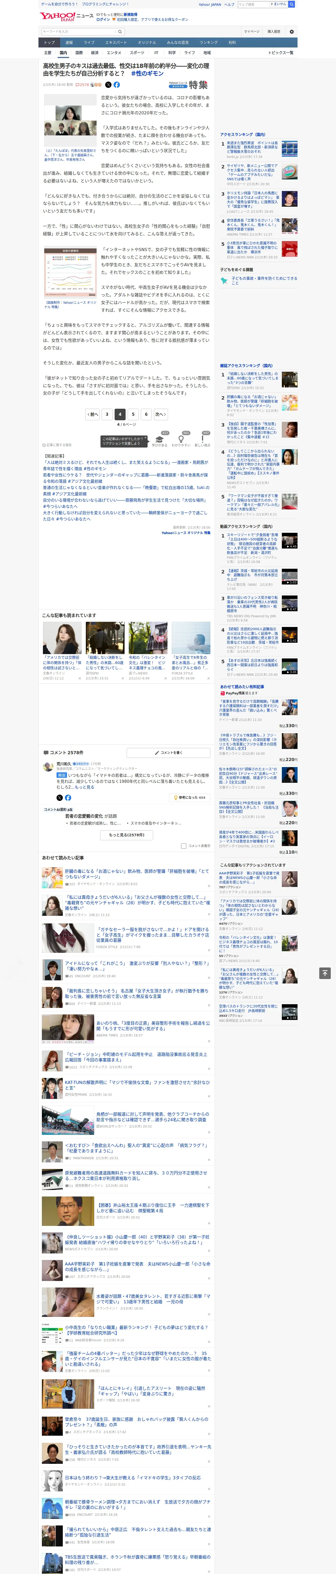Image resolution: width=336 pixels, height=1574 pixels.
Task: Go to article page 6
Action: click(x=146, y=414)
